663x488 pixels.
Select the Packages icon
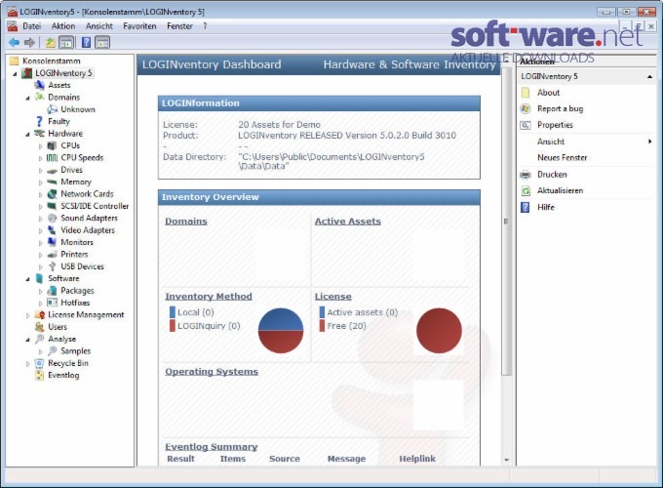click(x=52, y=291)
